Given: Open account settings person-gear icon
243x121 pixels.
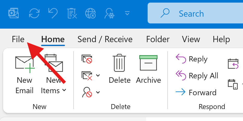Looking at the screenshot, I should 109,13.
